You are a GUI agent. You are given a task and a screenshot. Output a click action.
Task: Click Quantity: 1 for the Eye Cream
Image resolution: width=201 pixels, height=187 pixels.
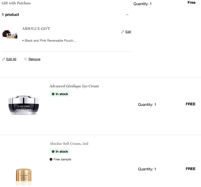(x=147, y=105)
